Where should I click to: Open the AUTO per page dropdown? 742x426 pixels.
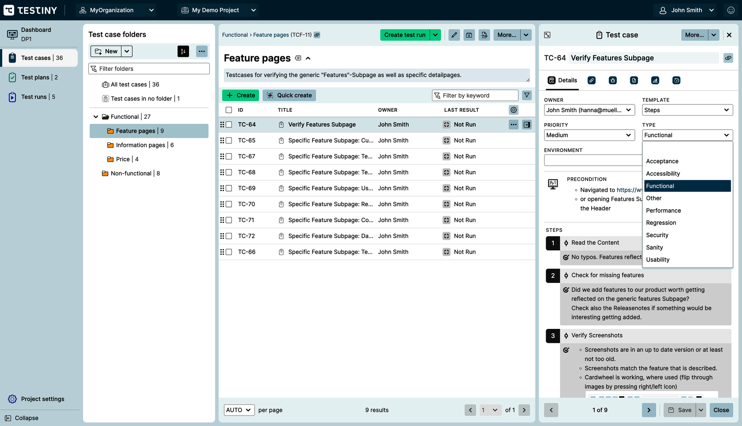click(239, 410)
